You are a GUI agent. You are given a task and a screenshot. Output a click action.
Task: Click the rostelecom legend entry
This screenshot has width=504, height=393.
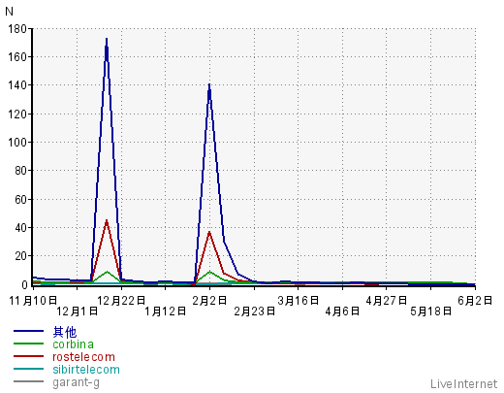[83, 357]
